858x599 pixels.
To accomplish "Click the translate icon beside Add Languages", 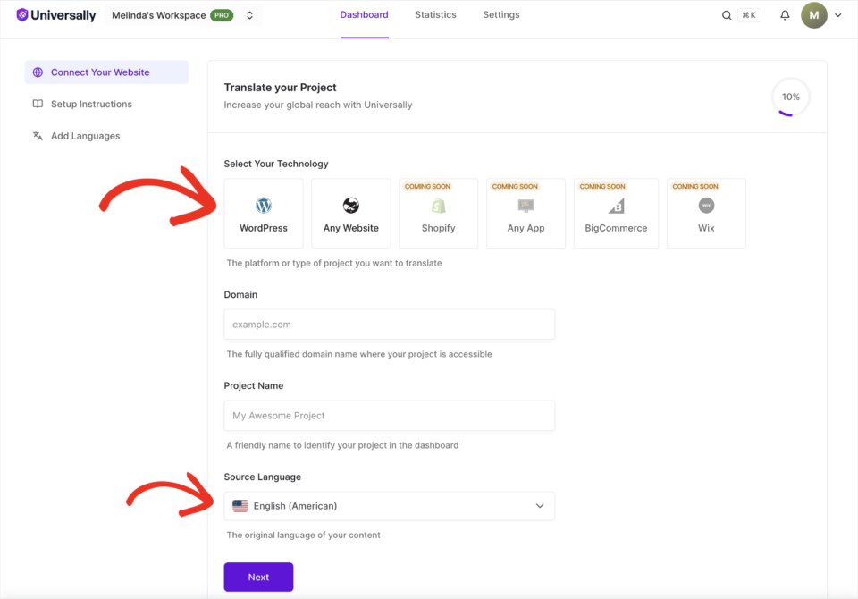I will tap(38, 136).
